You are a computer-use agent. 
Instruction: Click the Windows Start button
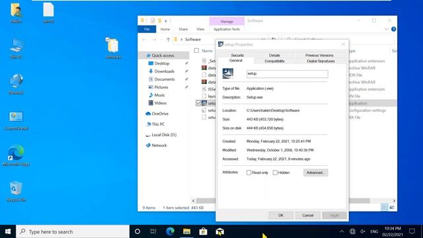point(8,231)
